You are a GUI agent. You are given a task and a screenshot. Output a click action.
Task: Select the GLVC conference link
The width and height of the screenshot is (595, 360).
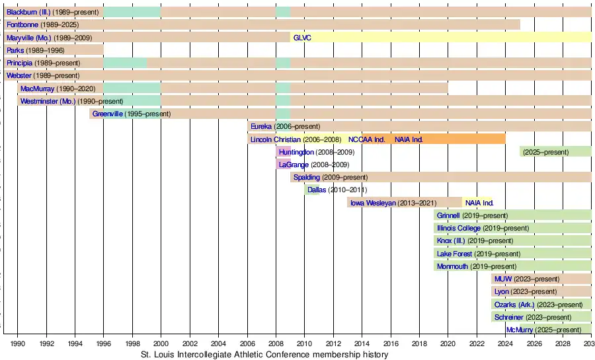click(x=302, y=38)
